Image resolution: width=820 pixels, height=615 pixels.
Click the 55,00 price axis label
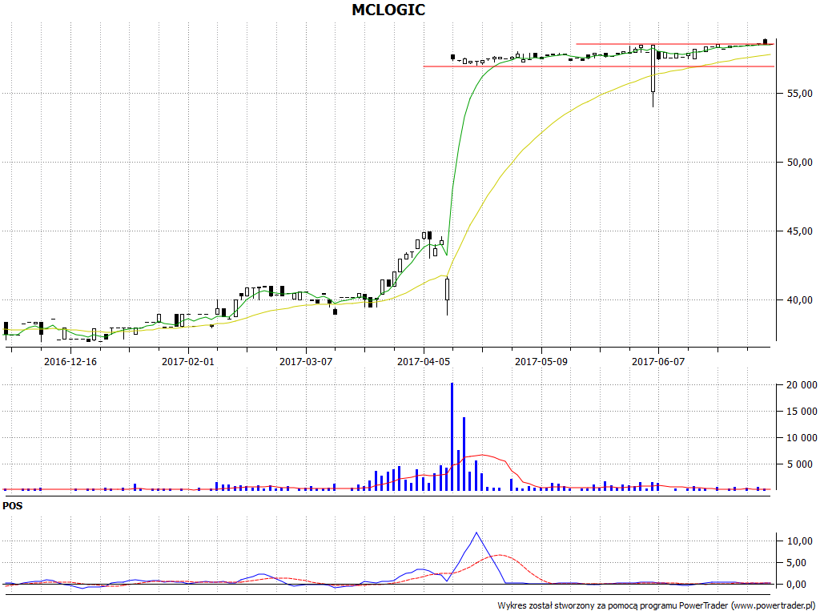pos(800,94)
